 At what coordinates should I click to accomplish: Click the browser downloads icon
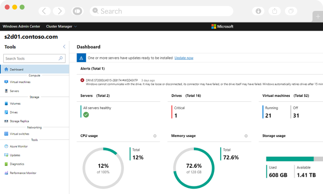[258, 11]
